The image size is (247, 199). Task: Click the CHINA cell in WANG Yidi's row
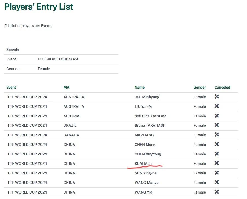pos(69,192)
